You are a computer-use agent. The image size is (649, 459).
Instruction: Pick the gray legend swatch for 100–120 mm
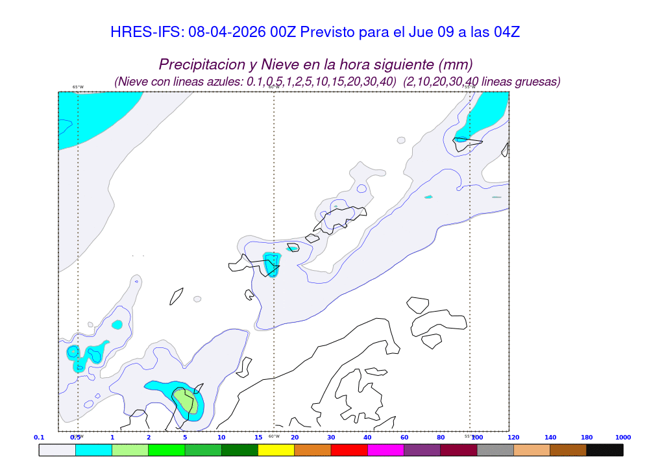click(495, 449)
